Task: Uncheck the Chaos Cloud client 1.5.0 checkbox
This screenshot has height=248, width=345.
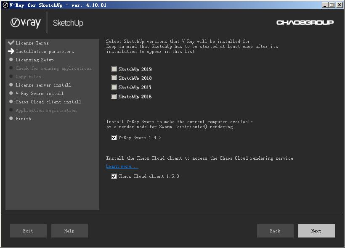Action: click(x=114, y=176)
